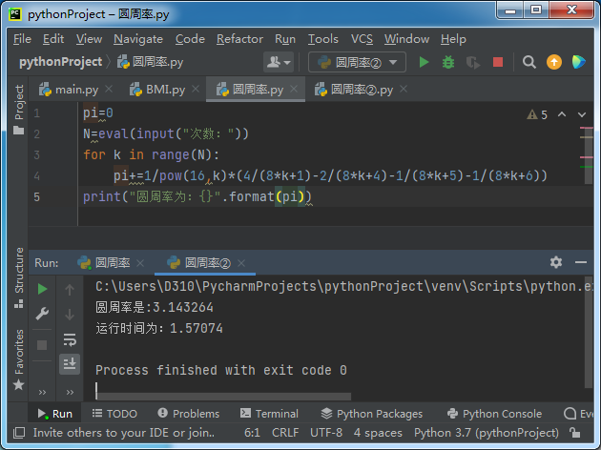Go to previous highlighted error arrow
Viewport: 601px width, 450px height.
[562, 114]
